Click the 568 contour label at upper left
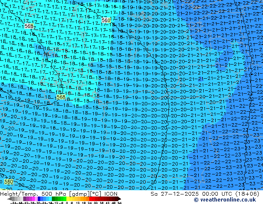Screen dimensions: 263x204 tap(29, 26)
